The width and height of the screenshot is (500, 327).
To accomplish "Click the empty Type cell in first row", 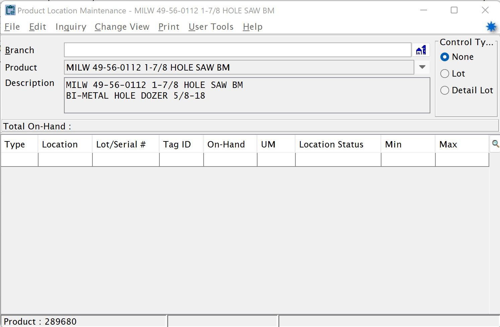I will [x=19, y=159].
